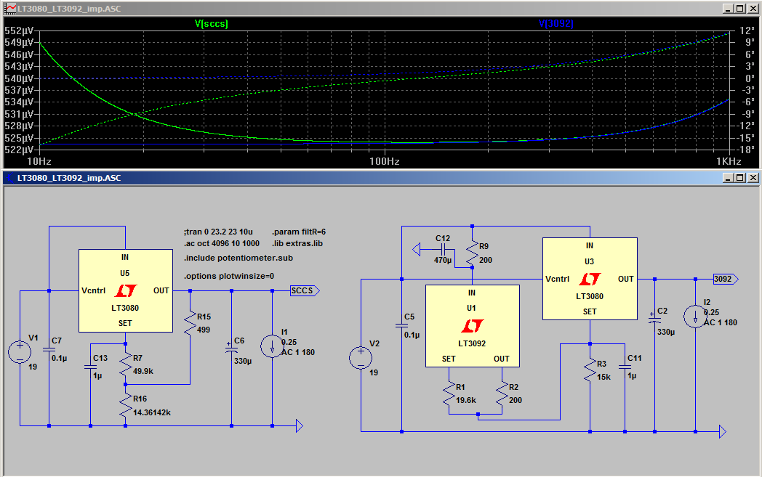The height and width of the screenshot is (477, 762).
Task: Click the ground flag of the left circuit
Action: (x=300, y=426)
